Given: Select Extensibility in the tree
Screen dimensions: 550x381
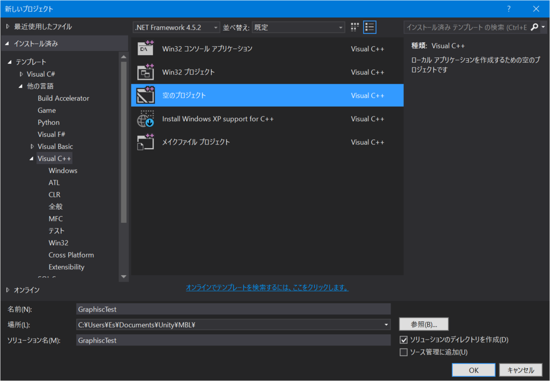Looking at the screenshot, I should coord(66,267).
